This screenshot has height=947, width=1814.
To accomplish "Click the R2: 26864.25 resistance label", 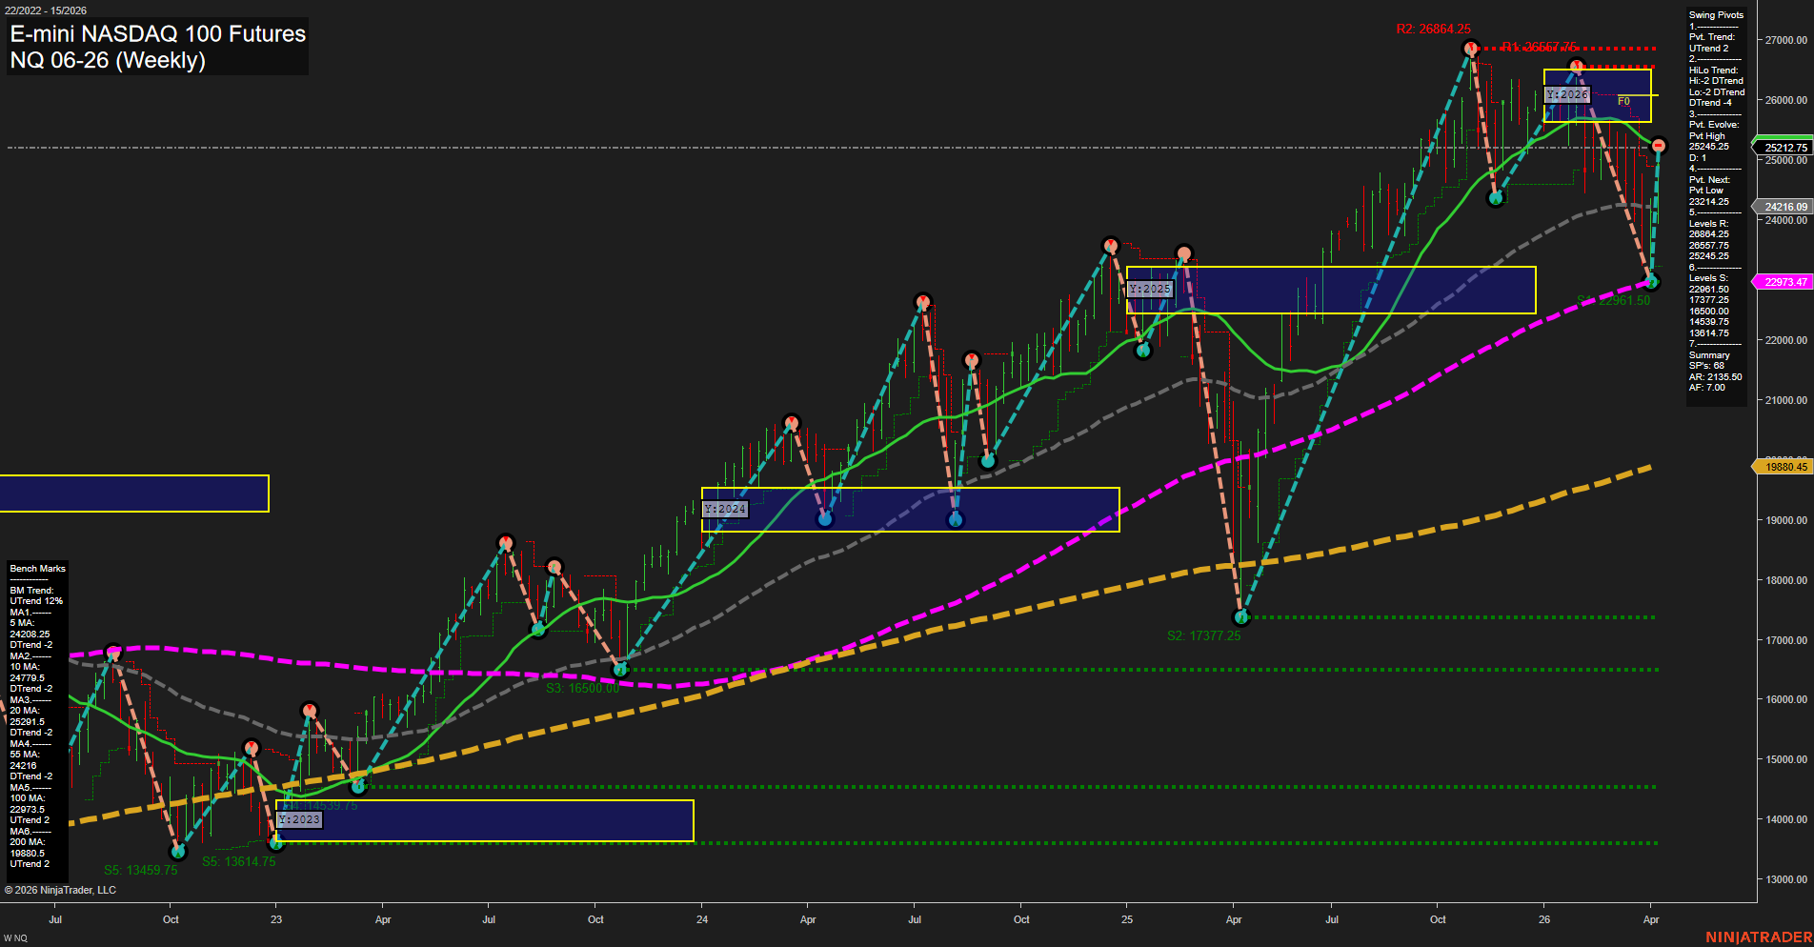I will [1436, 29].
